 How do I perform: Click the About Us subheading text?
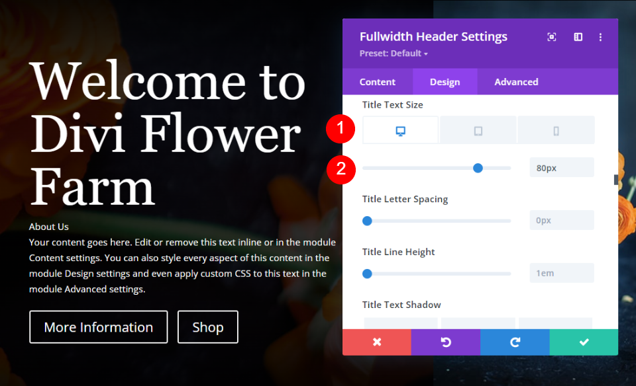[x=48, y=227]
